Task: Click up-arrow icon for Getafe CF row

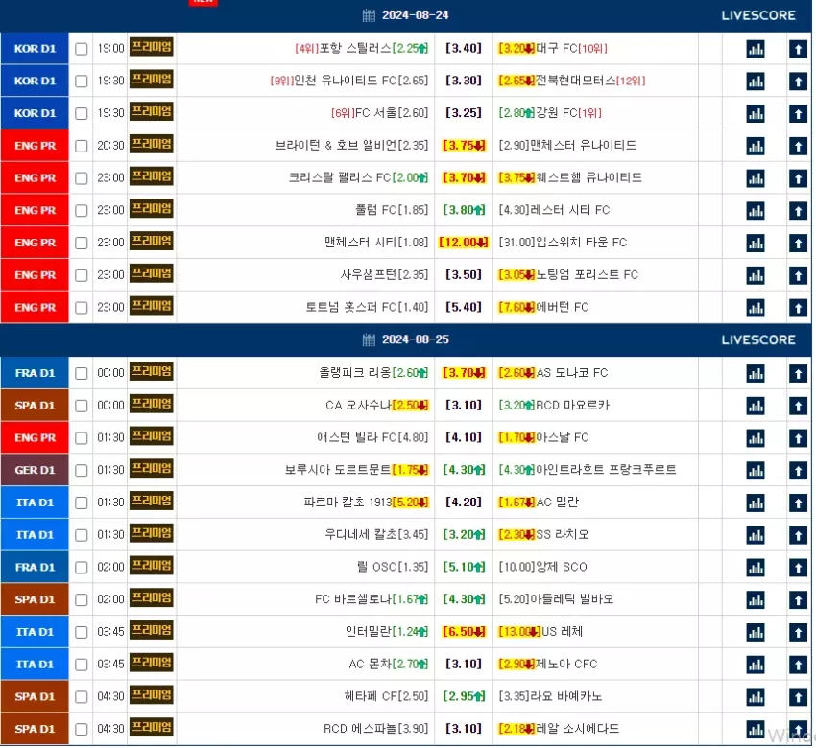Action: (x=798, y=697)
